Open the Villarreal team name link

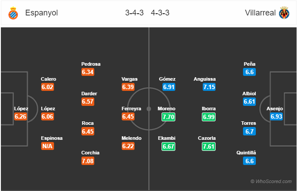[260, 13]
